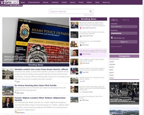Open Florida students say America oppress story
144x115 pixels.
click(x=92, y=69)
